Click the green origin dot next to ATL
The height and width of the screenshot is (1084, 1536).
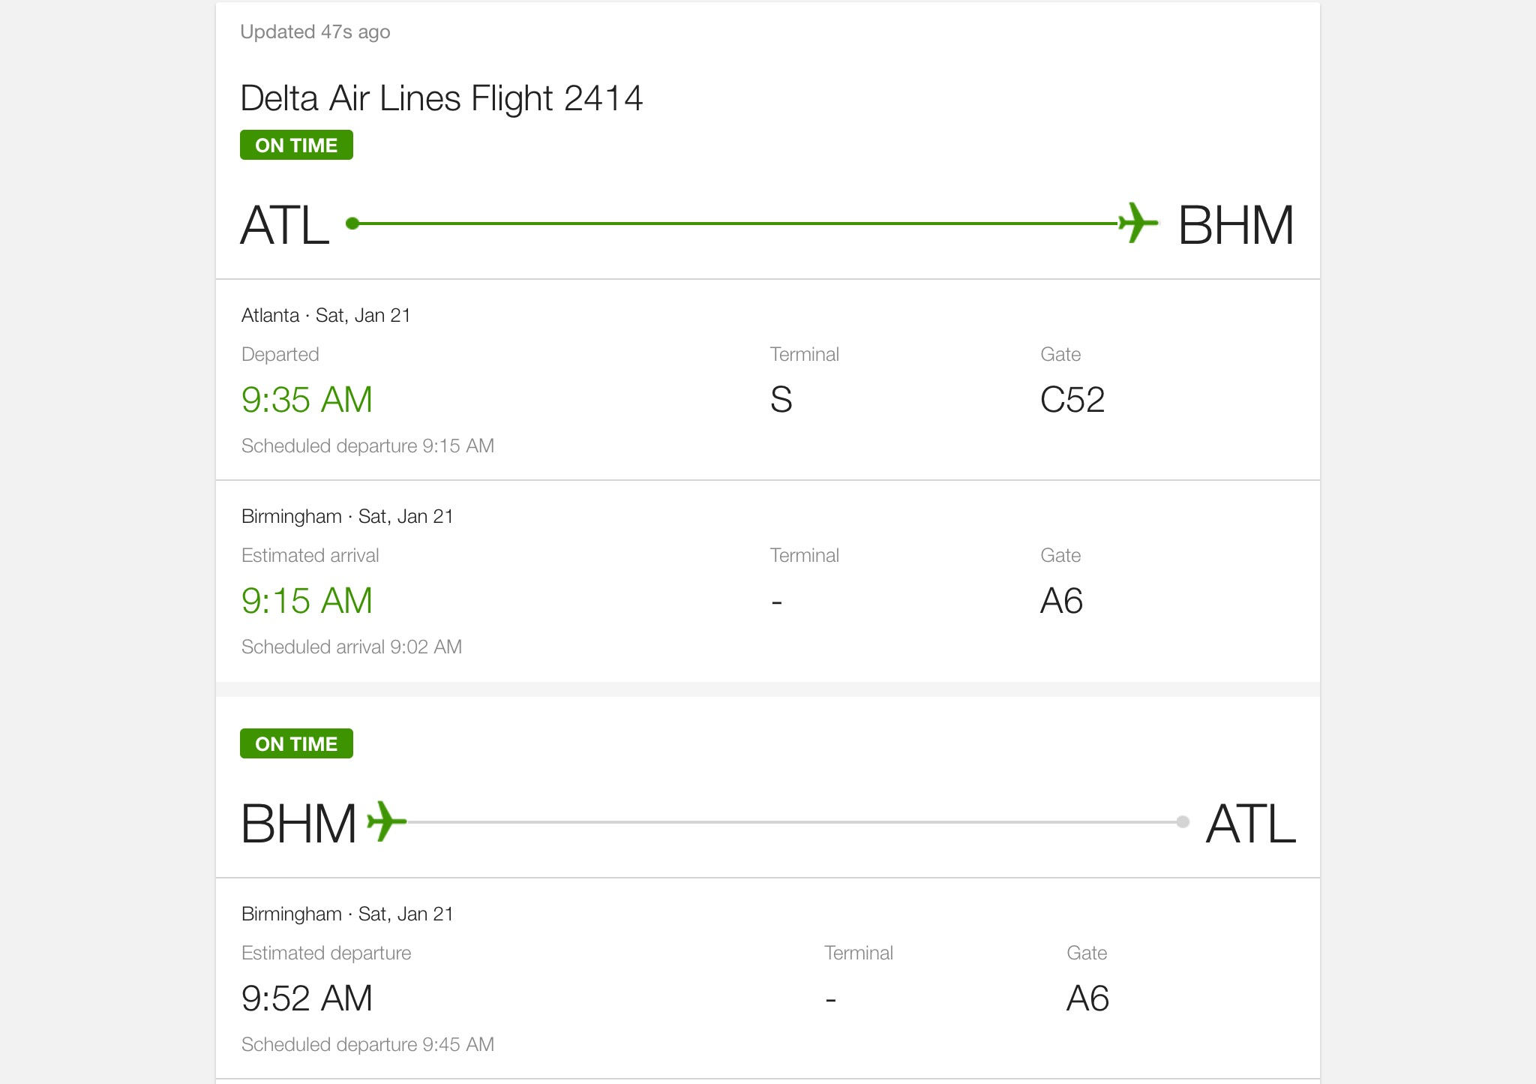click(x=352, y=223)
